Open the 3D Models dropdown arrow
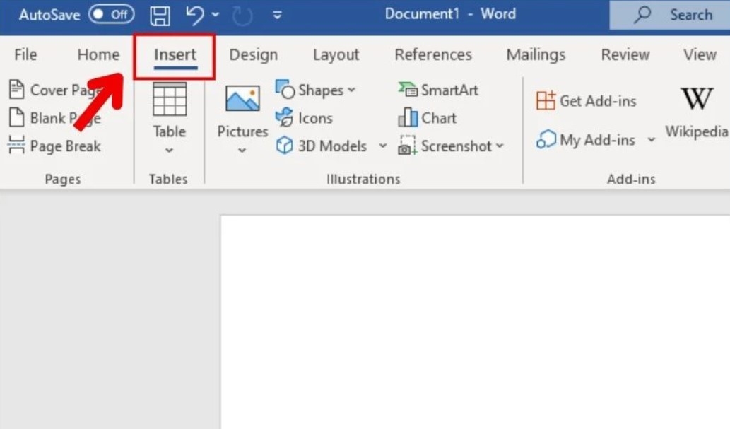Viewport: 730px width, 429px height. (x=383, y=146)
